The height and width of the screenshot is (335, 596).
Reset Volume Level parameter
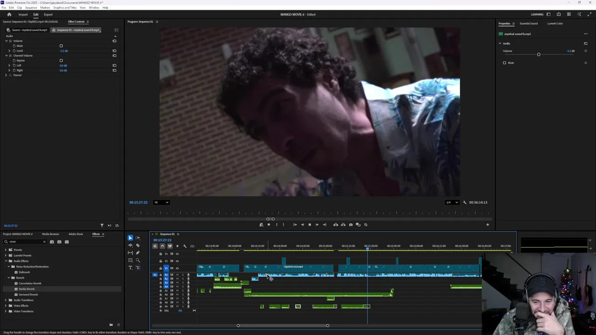(115, 51)
